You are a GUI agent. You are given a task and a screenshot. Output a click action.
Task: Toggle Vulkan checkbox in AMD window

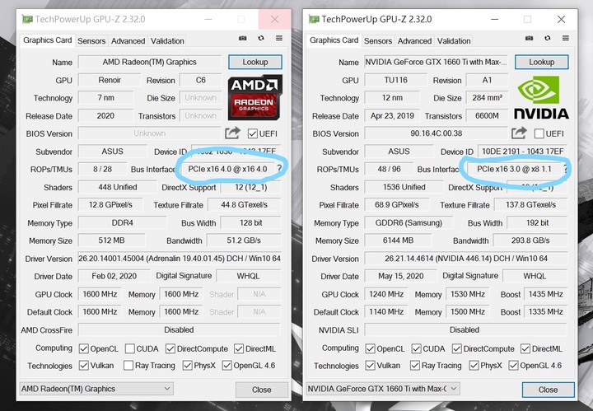point(83,365)
